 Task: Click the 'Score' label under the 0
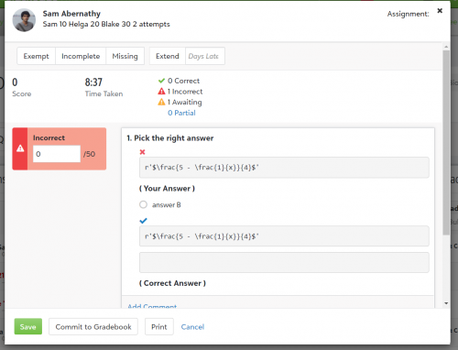(22, 93)
